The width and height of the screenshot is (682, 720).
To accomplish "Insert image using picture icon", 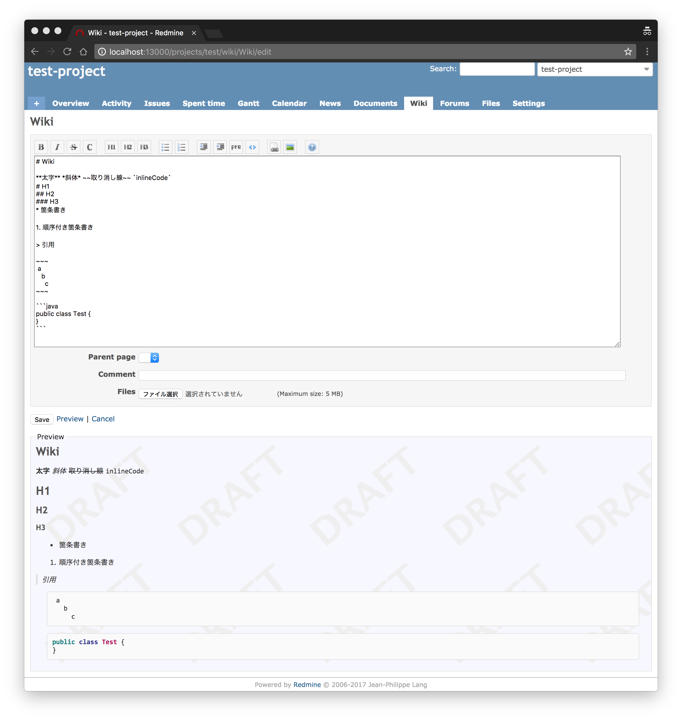I will coord(290,147).
